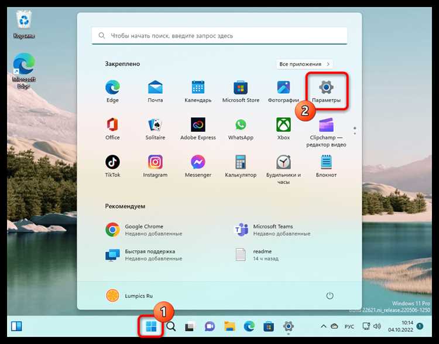Open the clock showing 10:14
The width and height of the screenshot is (439, 344).
point(400,326)
